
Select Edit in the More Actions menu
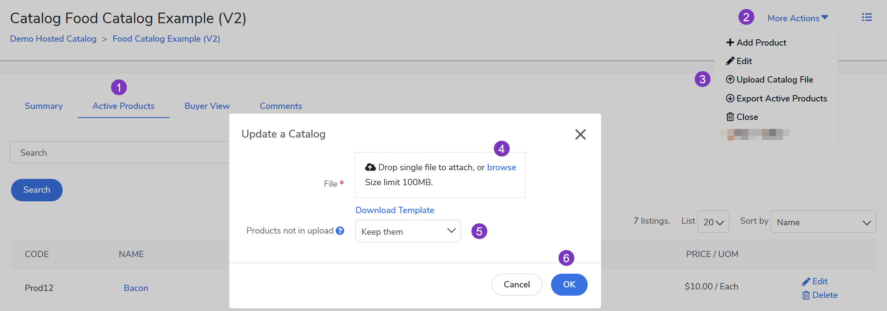click(x=739, y=61)
